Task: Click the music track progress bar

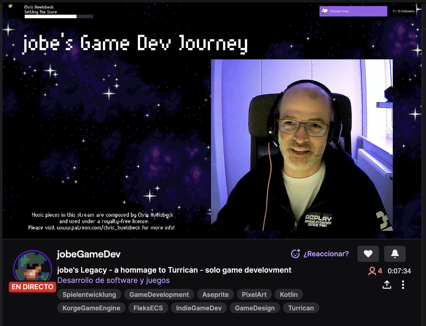Action: point(59,16)
